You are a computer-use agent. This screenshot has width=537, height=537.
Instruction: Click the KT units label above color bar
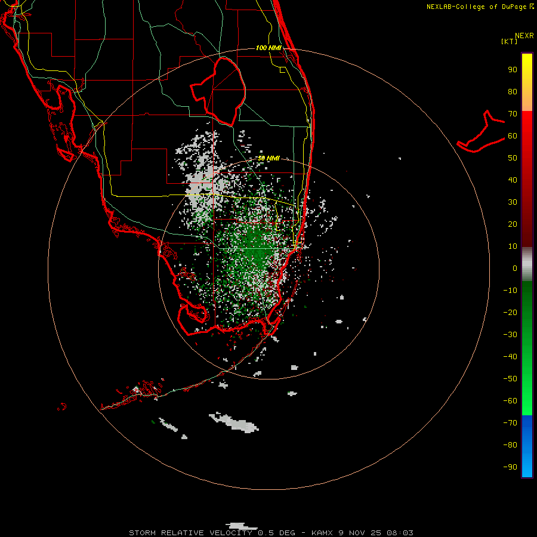click(509, 41)
